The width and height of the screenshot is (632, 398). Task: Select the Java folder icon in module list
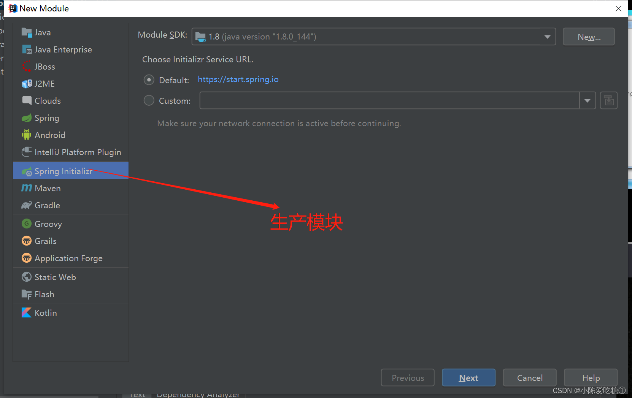(27, 33)
